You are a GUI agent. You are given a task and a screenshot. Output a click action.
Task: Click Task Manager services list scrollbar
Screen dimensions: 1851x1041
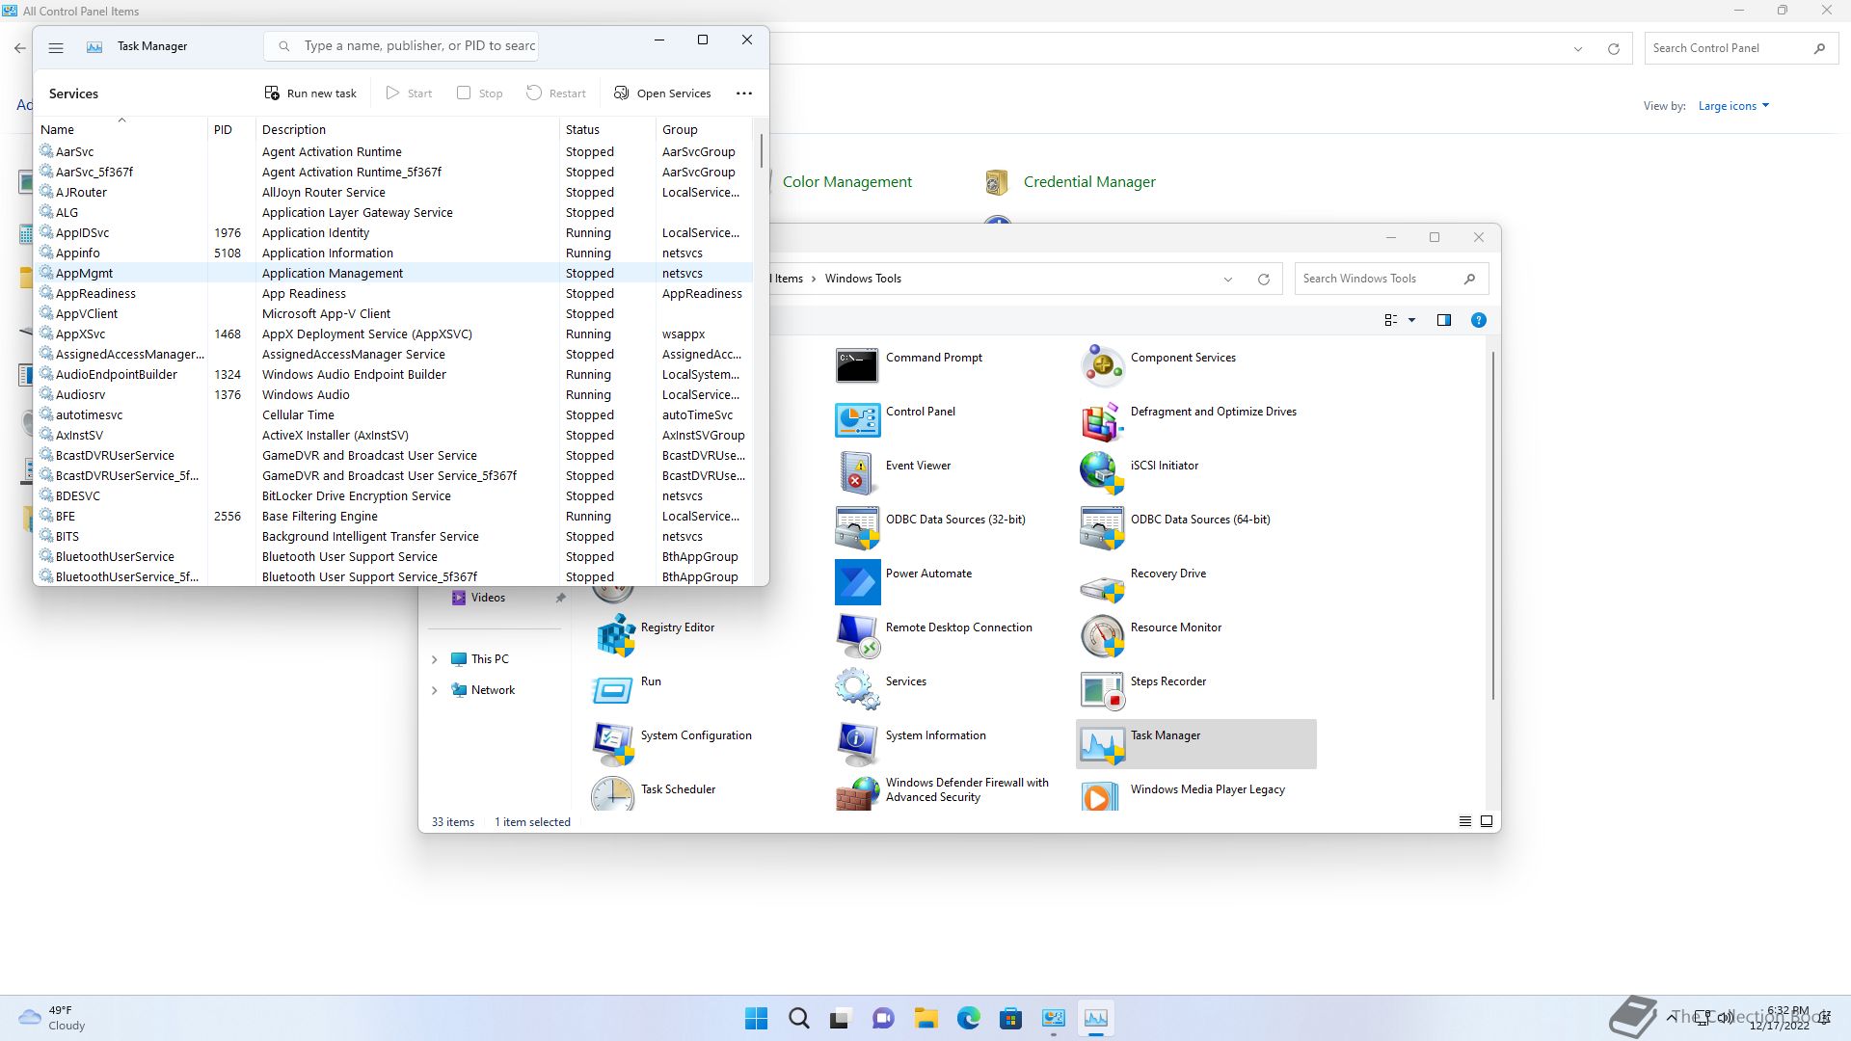pos(761,150)
